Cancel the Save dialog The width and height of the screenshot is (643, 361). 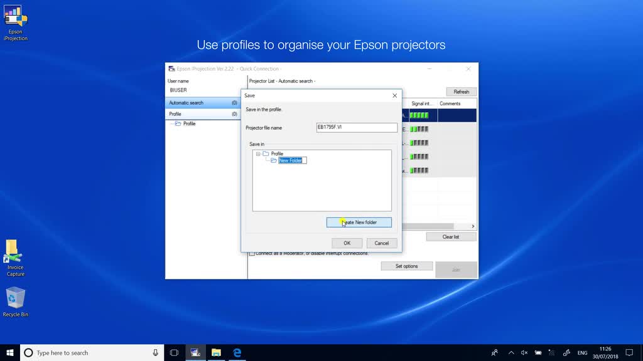tap(381, 243)
